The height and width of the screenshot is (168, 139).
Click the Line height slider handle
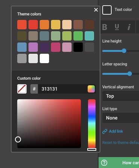pos(124,51)
